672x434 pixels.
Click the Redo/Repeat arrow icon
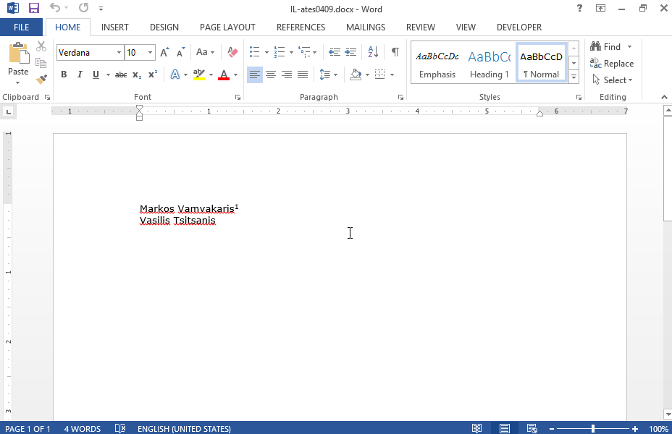(83, 8)
